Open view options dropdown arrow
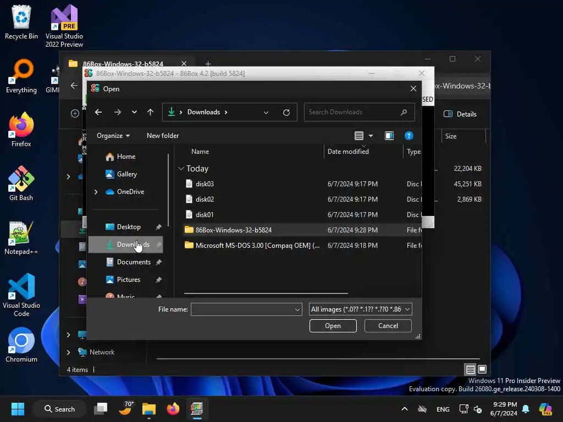Viewport: 563px width, 422px height. [x=371, y=136]
